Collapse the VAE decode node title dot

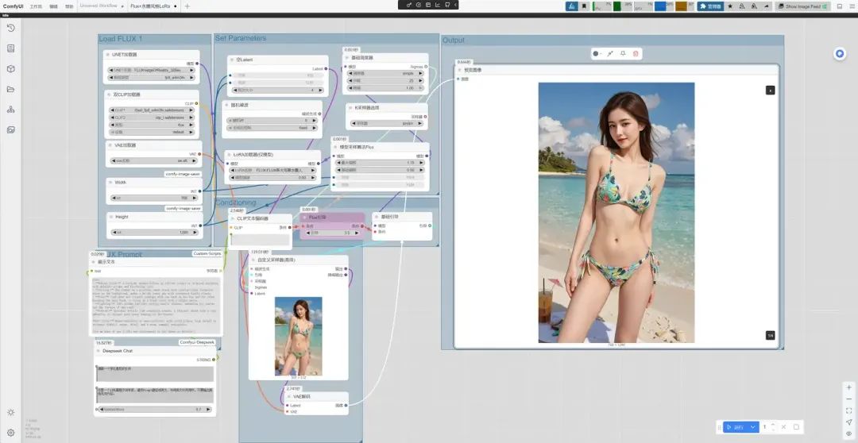[289, 396]
